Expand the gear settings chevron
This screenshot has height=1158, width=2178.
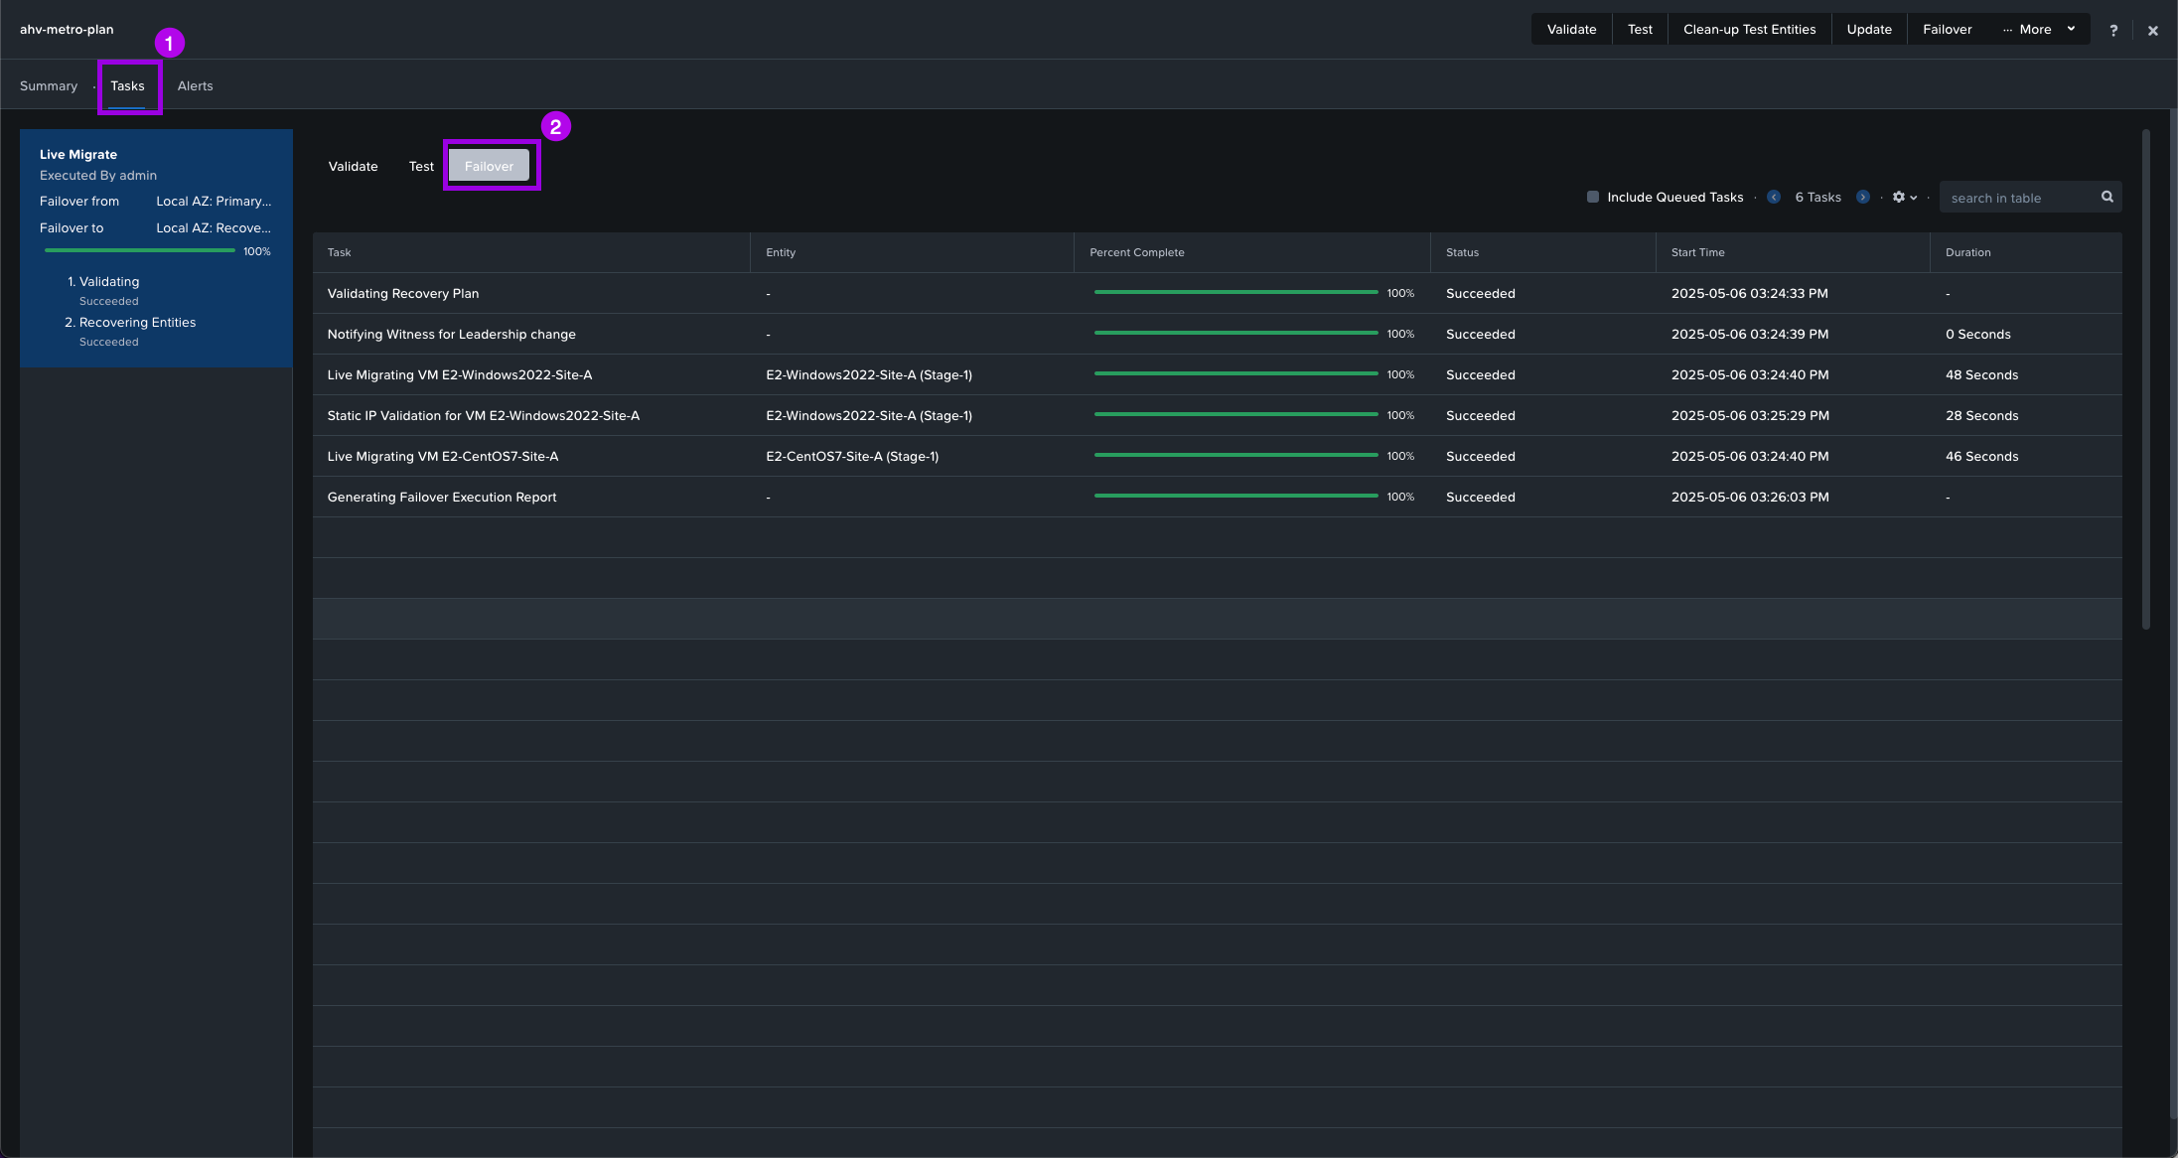tap(1914, 198)
